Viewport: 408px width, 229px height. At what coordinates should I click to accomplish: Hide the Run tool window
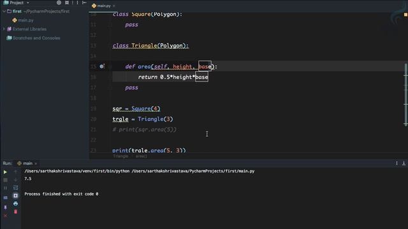pyautogui.click(x=404, y=163)
